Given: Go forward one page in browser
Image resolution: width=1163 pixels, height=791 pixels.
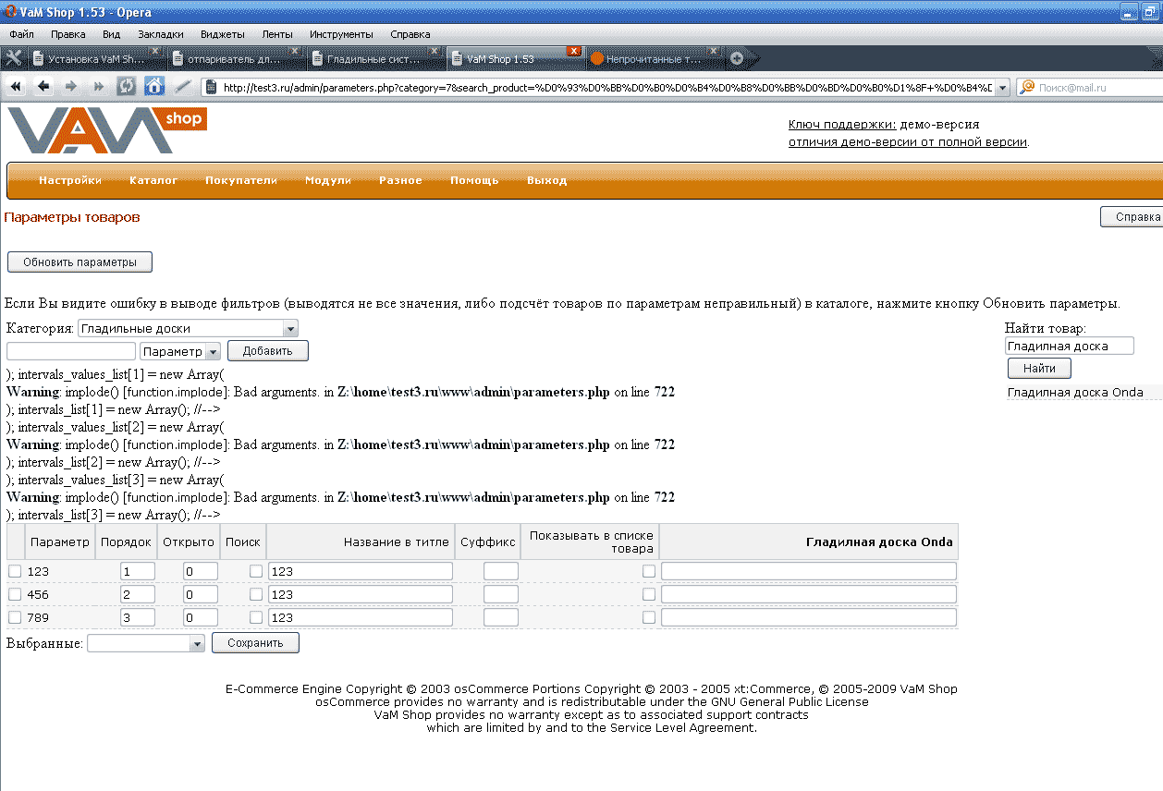Looking at the screenshot, I should click(71, 87).
